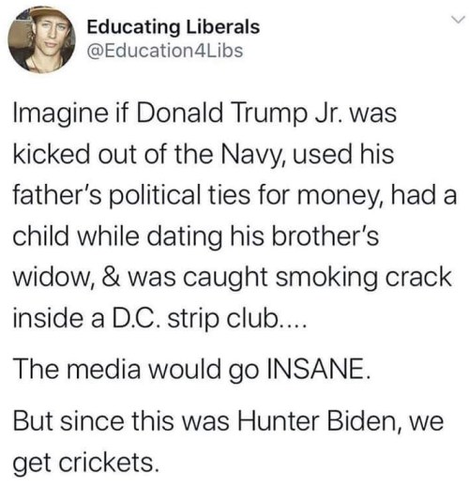Viewport: 469px width, 486px height.
Task: Click the line 'inside a D.C. strip club....'
Action: (159, 318)
